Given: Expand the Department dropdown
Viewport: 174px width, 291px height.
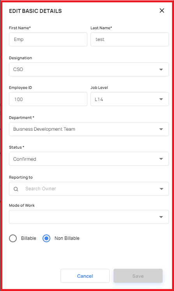Looking at the screenshot, I should point(89,129).
